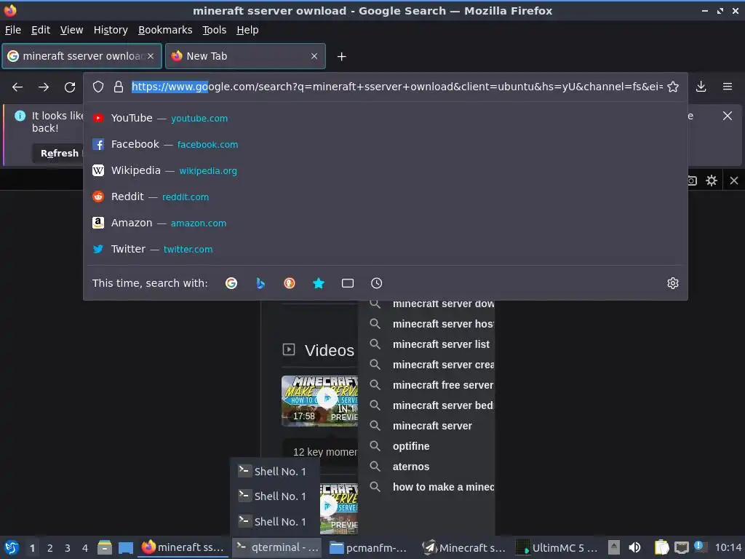
Task: Switch to workspace 4
Action: click(x=85, y=548)
